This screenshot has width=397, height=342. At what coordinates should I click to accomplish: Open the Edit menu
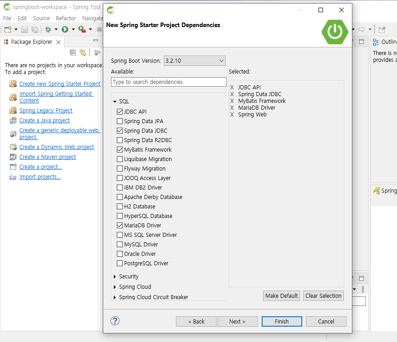click(22, 18)
